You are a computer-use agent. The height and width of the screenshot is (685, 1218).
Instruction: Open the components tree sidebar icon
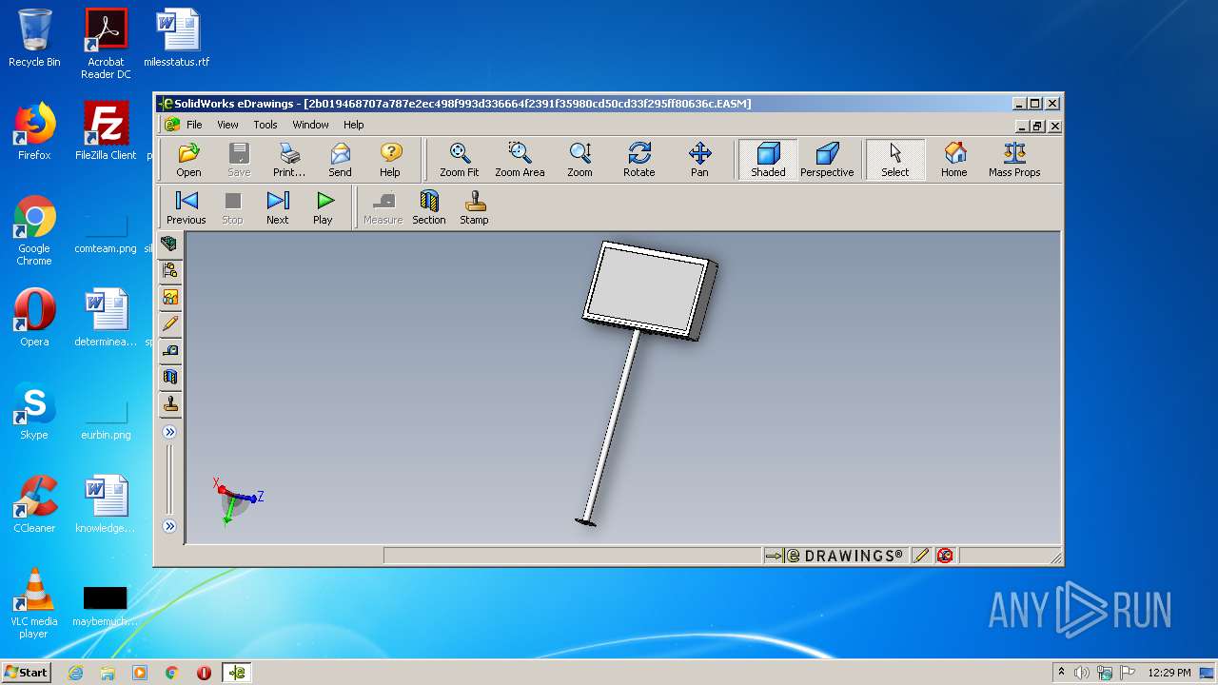tap(169, 271)
